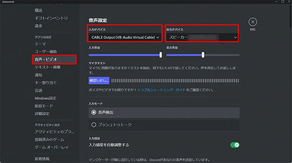This screenshot has height=163, width=292.
Task: Open 請求 in the sidebar
Action: coord(39,26)
